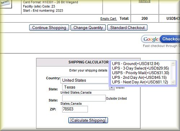Select UPS - 2nd Day Air option
180x131 pixels.
[139, 77]
